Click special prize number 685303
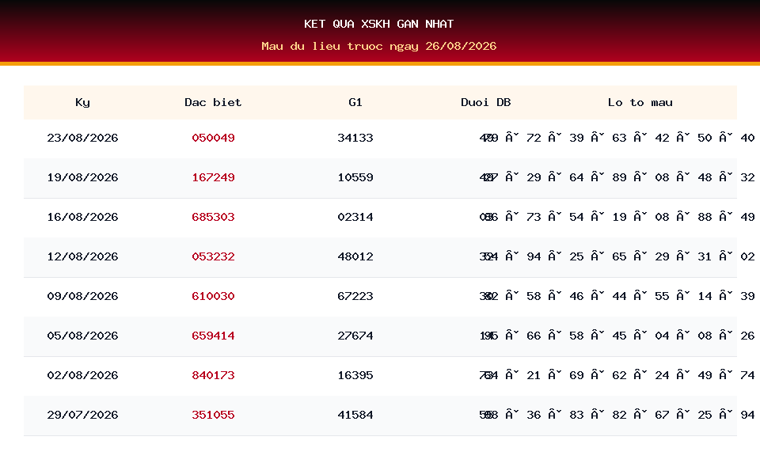The width and height of the screenshot is (760, 467). [x=213, y=217]
